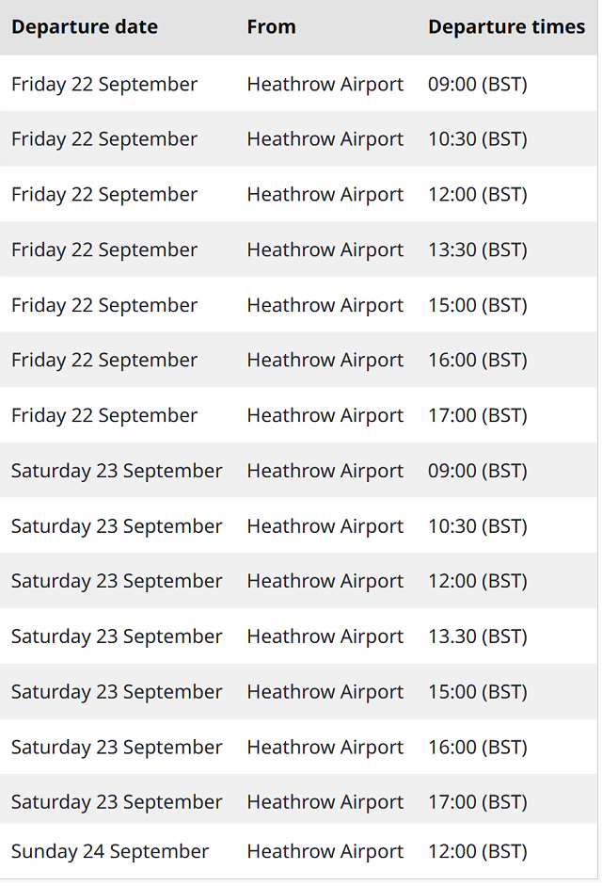Select Friday's 16:00 (BST) time cell

pyautogui.click(x=477, y=360)
